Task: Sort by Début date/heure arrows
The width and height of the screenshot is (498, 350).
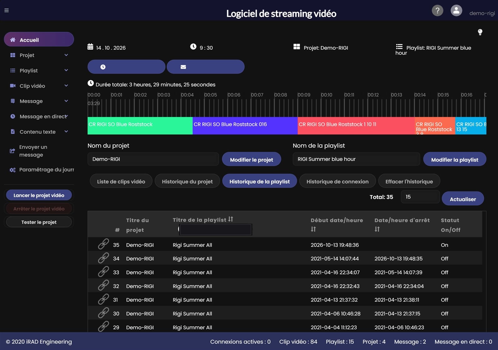Action: (x=313, y=229)
